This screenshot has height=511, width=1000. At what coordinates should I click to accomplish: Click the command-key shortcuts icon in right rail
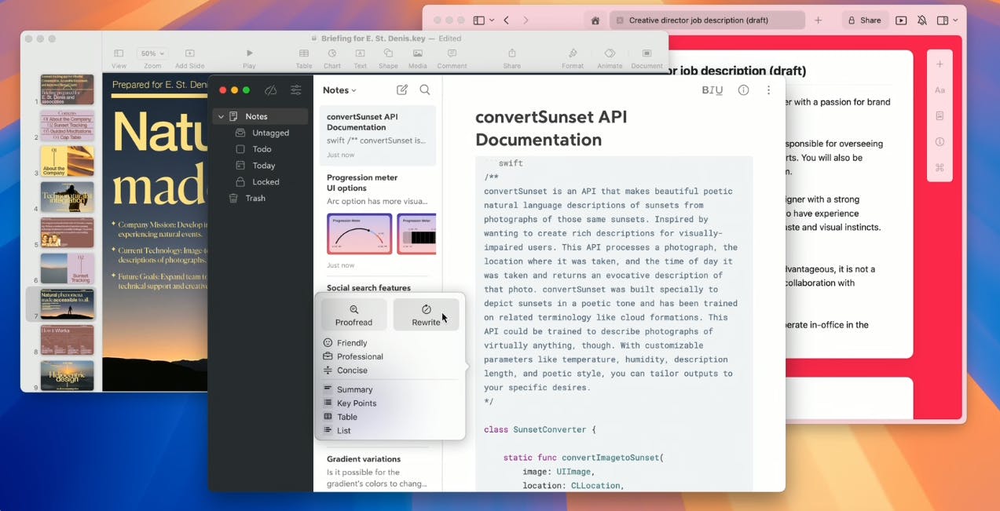[x=940, y=167]
